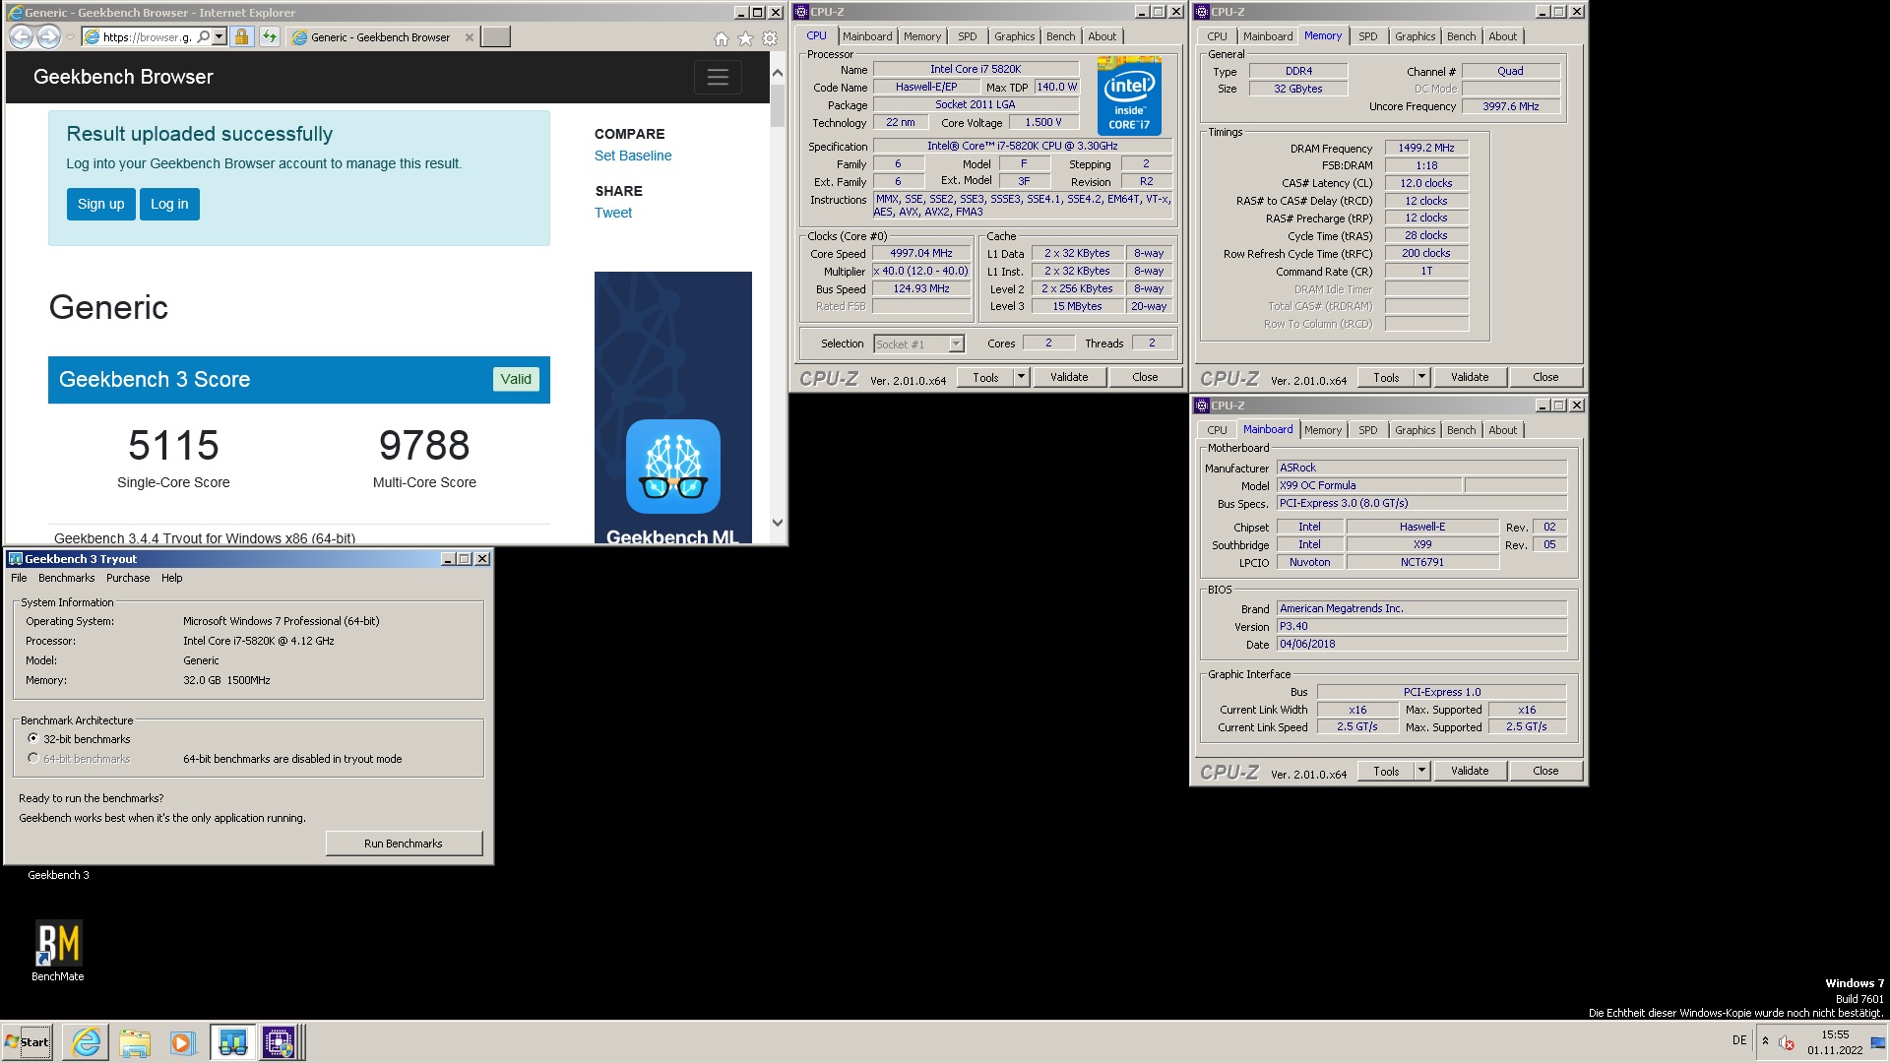Open About tab in CPU-Z CPU window
1890x1063 pixels.
[x=1102, y=36]
